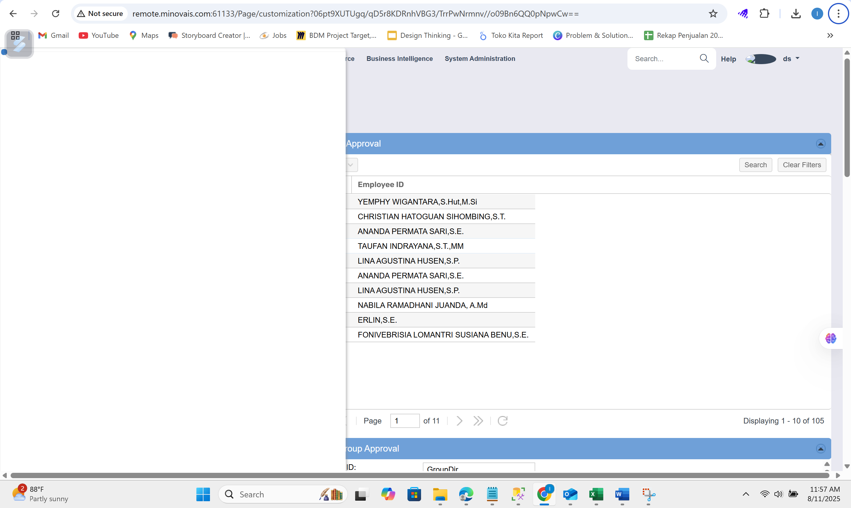This screenshot has height=508, width=851.
Task: Click Windows taskbar Search box
Action: pyautogui.click(x=283, y=494)
